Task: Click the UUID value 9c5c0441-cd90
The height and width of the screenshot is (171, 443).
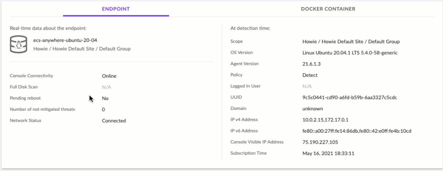Action: 350,97
